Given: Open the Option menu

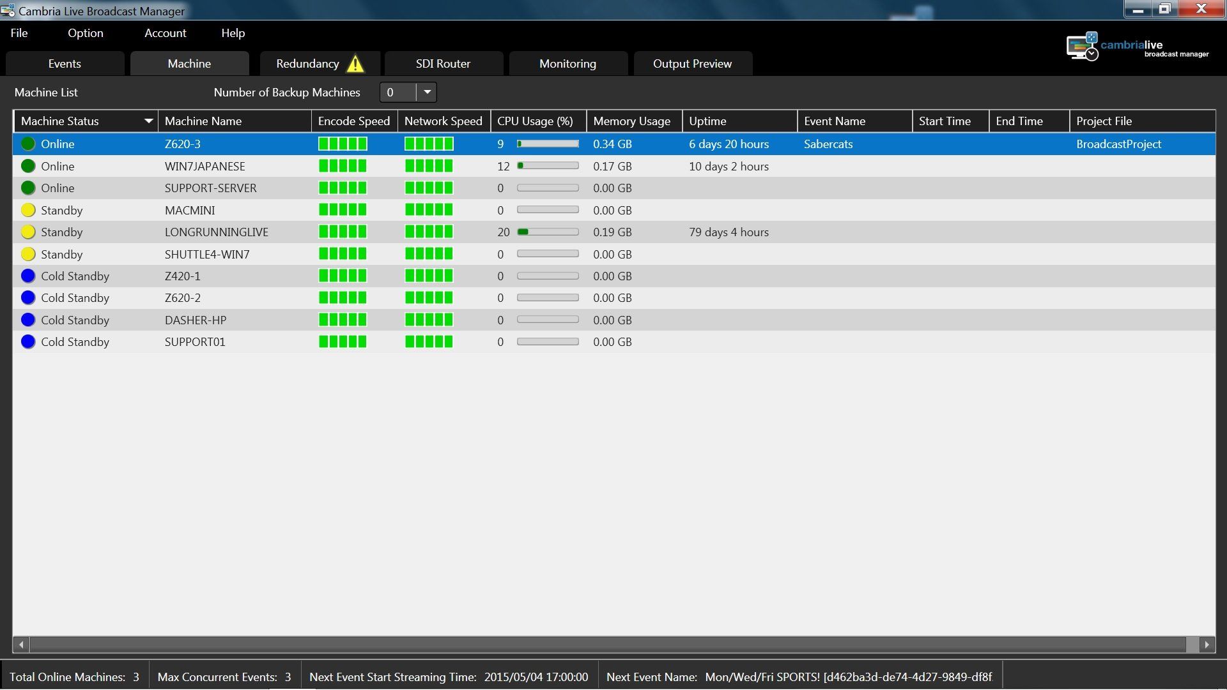Looking at the screenshot, I should tap(86, 33).
